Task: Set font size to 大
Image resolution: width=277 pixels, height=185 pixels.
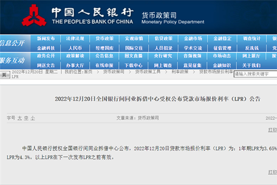Action: (19, 118)
